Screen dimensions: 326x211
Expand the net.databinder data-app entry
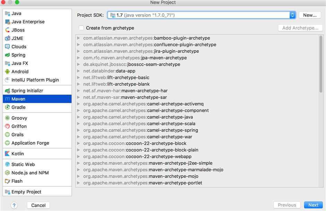click(78, 71)
